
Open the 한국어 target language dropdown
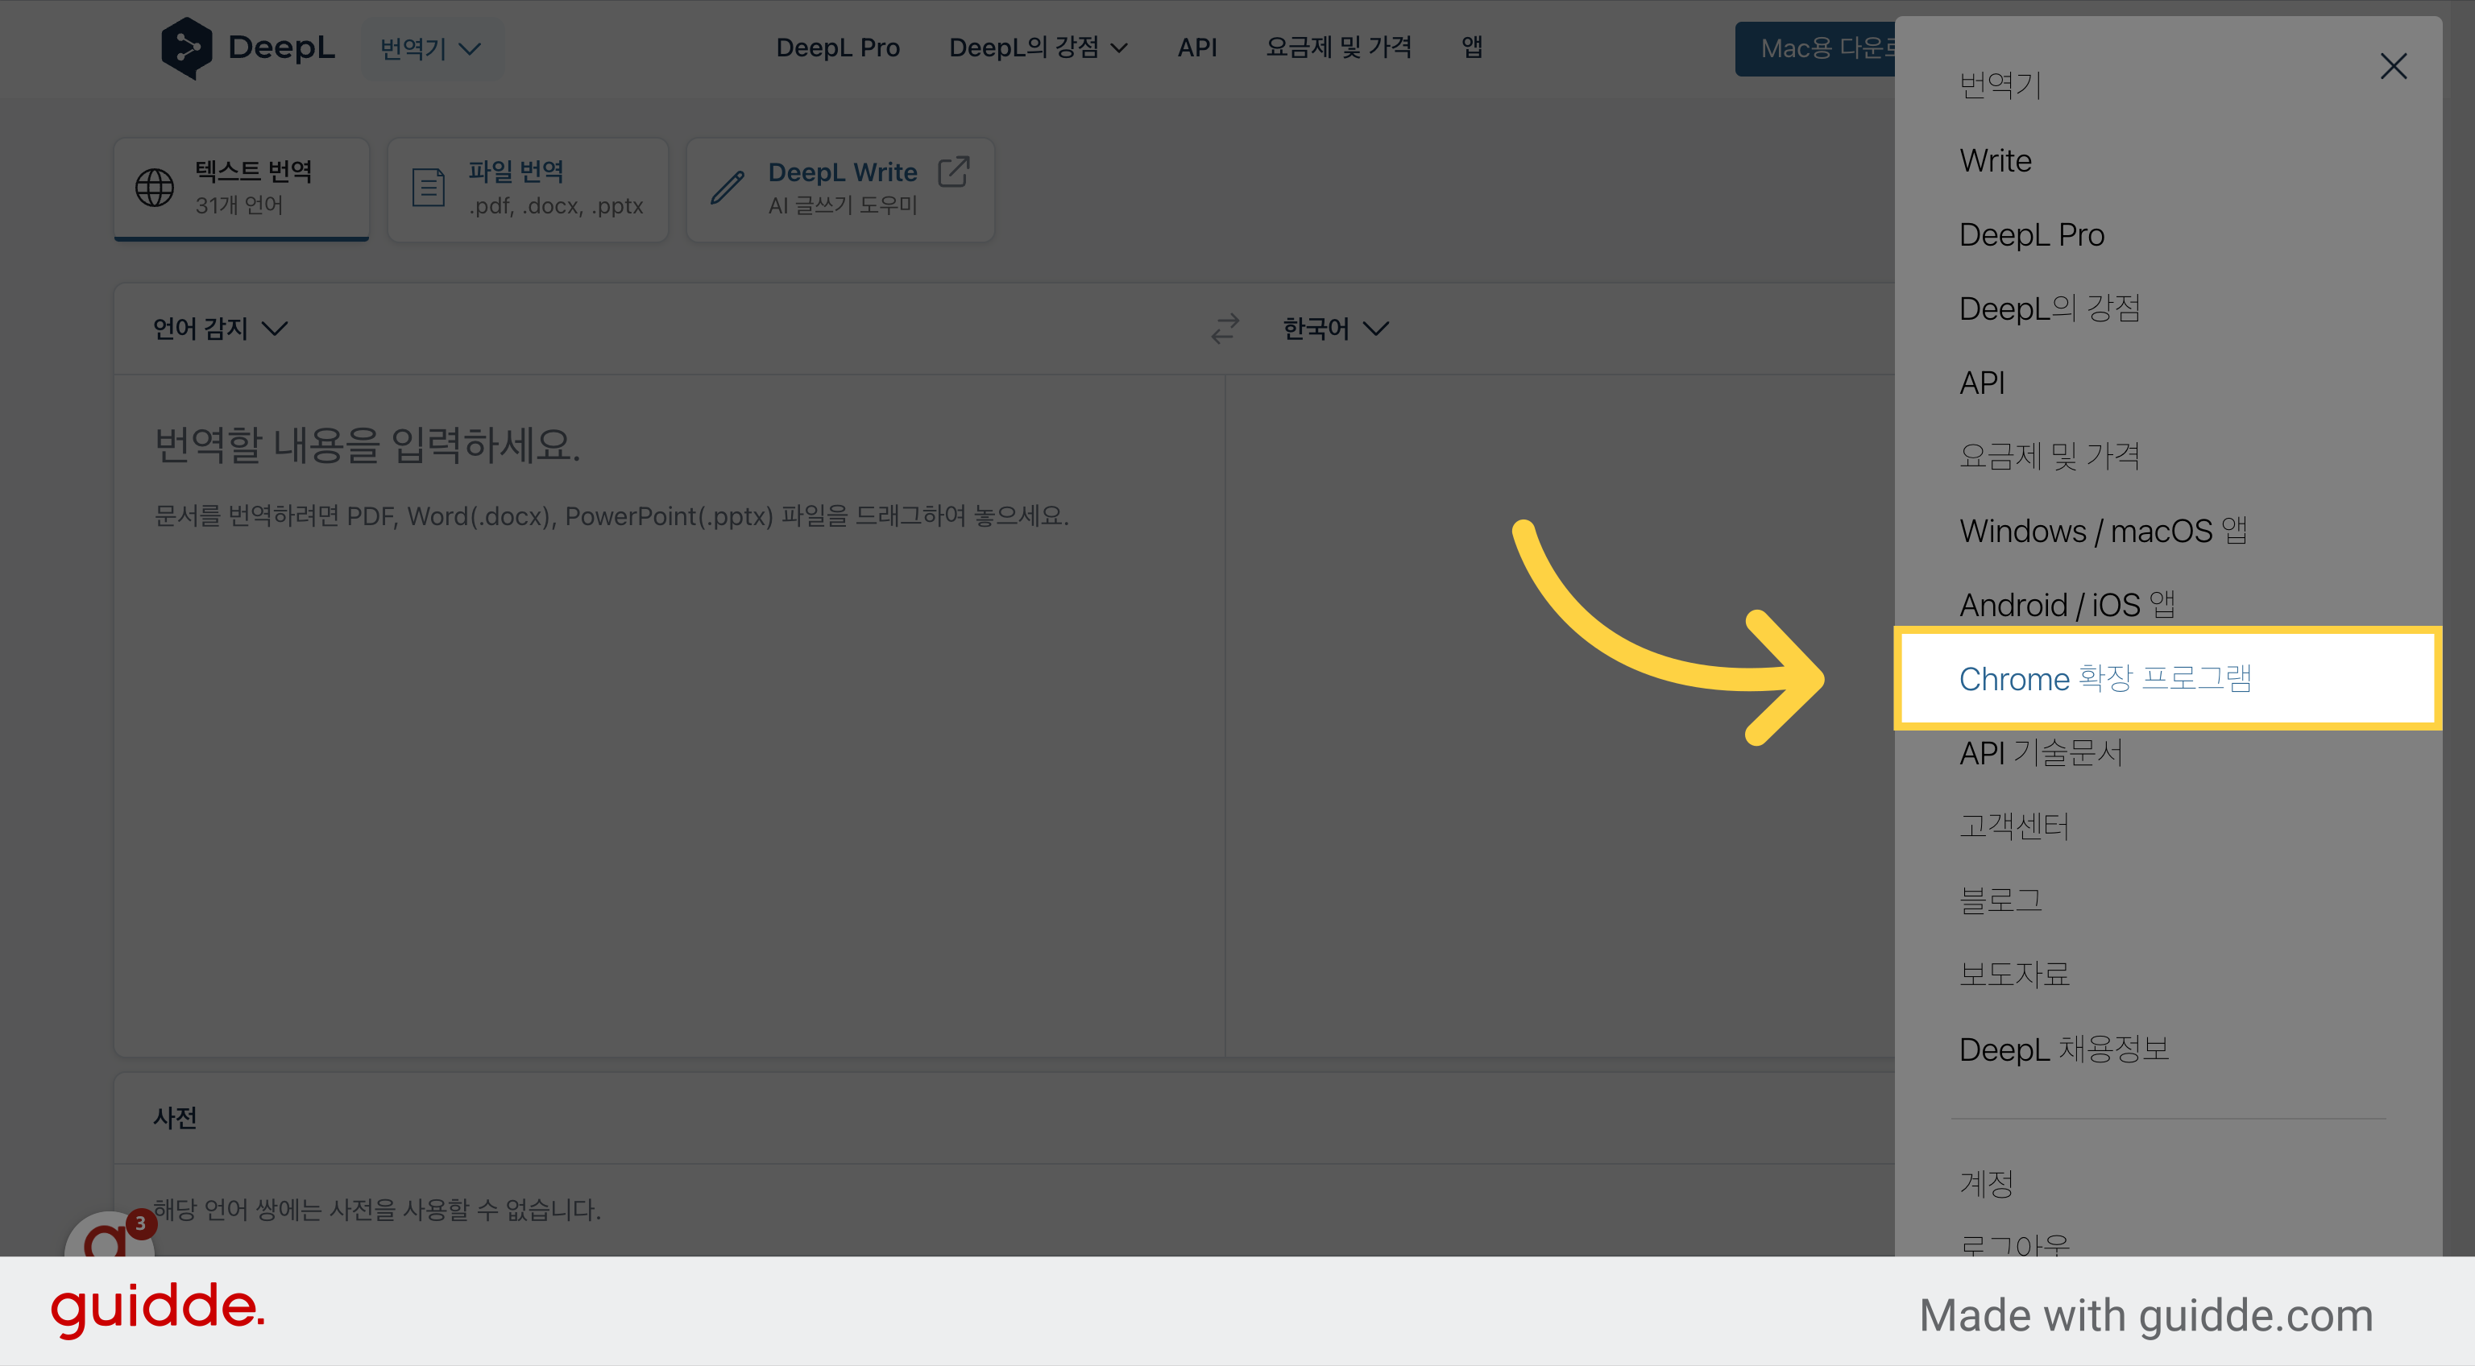tap(1337, 329)
